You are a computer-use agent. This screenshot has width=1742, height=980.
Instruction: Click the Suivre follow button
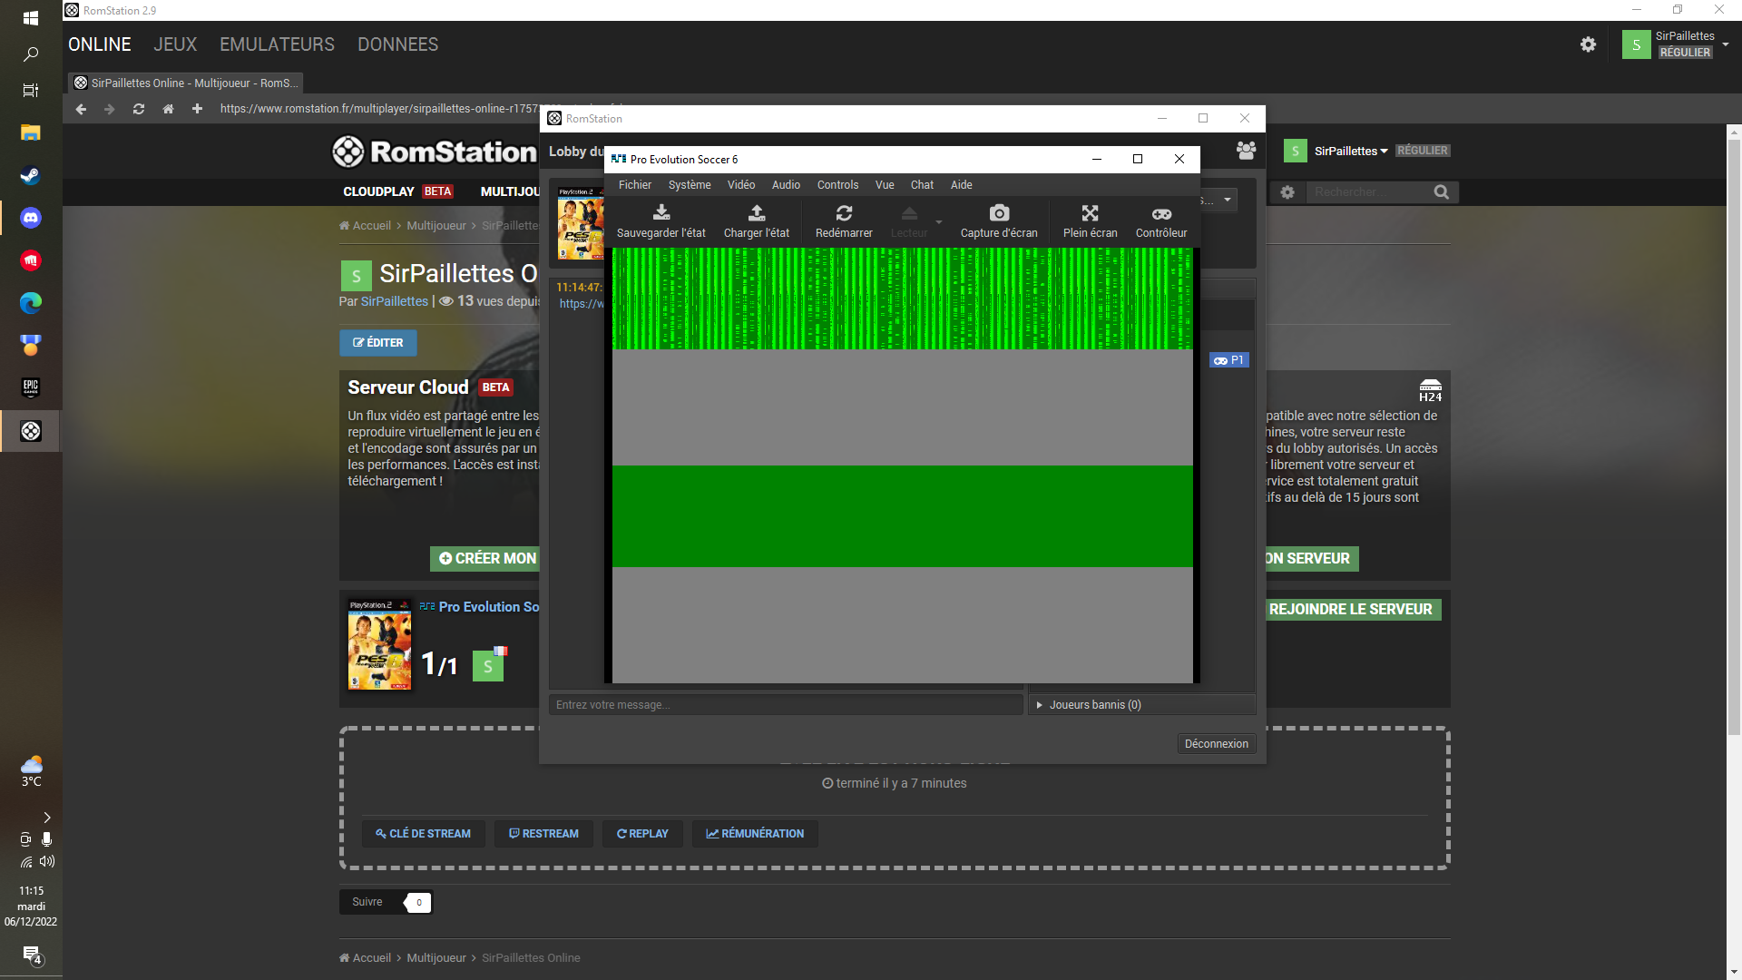pyautogui.click(x=367, y=902)
